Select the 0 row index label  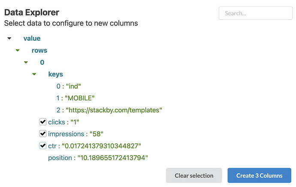click(42, 63)
